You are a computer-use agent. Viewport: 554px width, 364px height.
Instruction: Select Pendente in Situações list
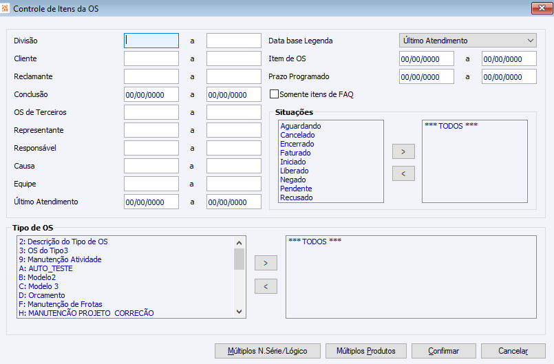296,189
